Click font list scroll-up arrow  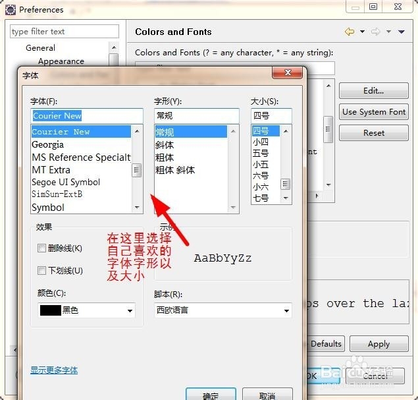coord(137,130)
